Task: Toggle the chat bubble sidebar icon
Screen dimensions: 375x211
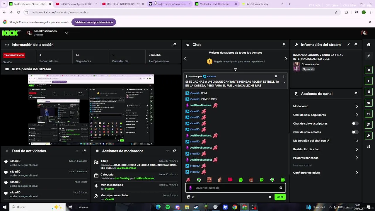Action: (x=369, y=103)
